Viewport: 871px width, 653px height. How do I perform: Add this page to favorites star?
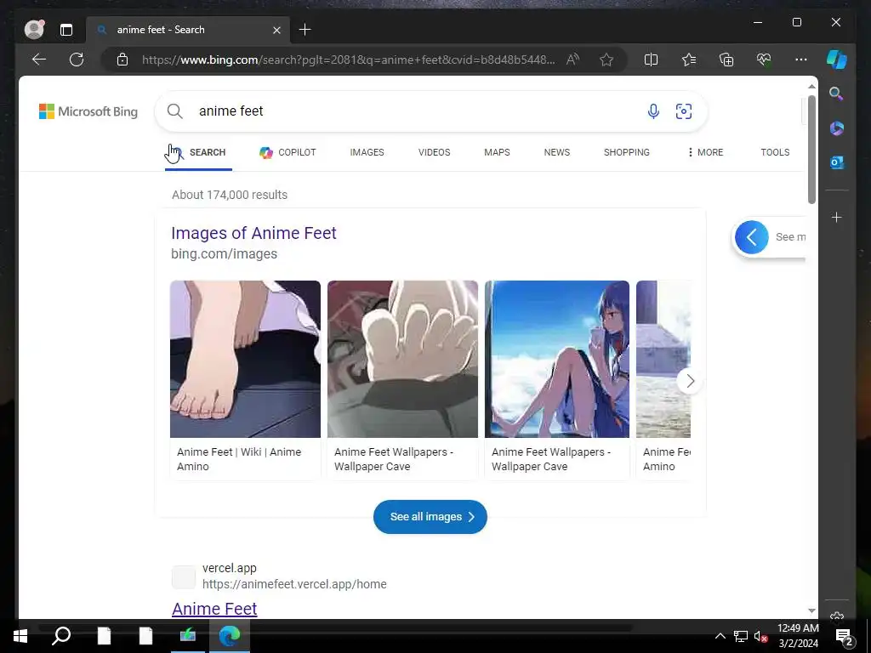click(606, 60)
